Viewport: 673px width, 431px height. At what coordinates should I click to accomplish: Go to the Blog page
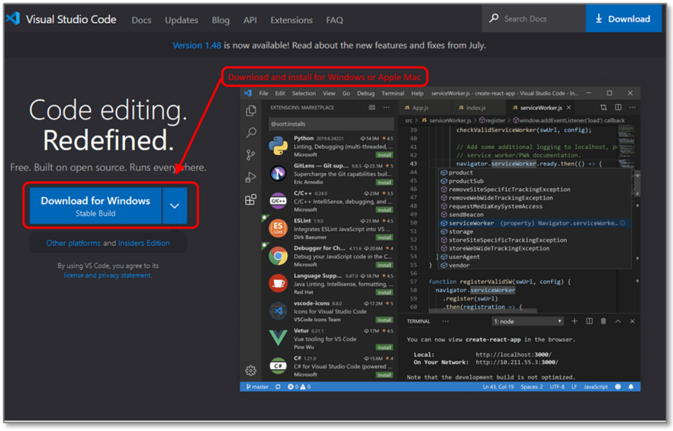point(221,20)
